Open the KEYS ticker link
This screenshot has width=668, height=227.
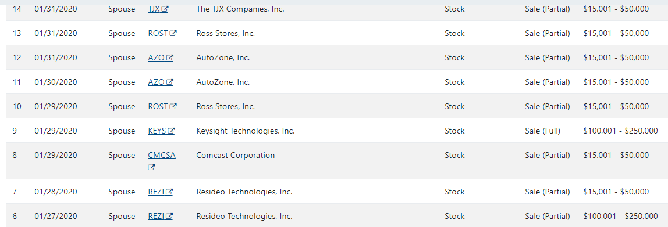click(x=161, y=131)
